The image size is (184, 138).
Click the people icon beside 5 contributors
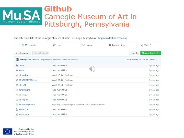[110, 45]
